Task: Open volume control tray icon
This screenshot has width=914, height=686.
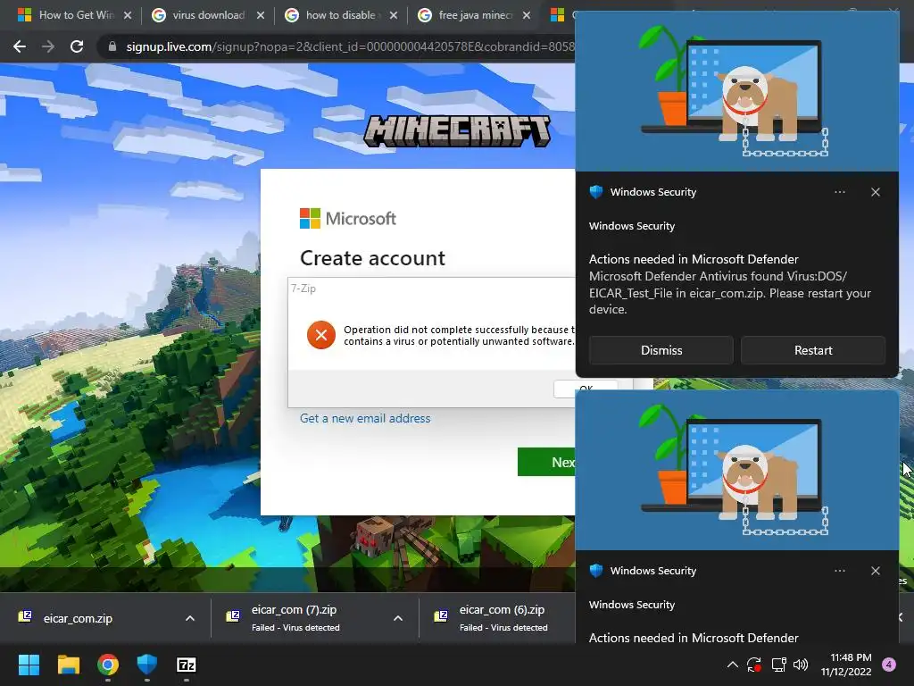Action: (x=801, y=665)
